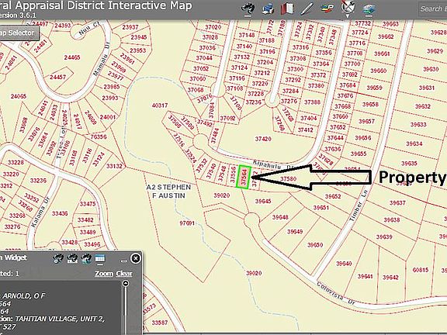Click the owner name ARNOLD, O F
The width and height of the screenshot is (447, 335).
[24, 295]
